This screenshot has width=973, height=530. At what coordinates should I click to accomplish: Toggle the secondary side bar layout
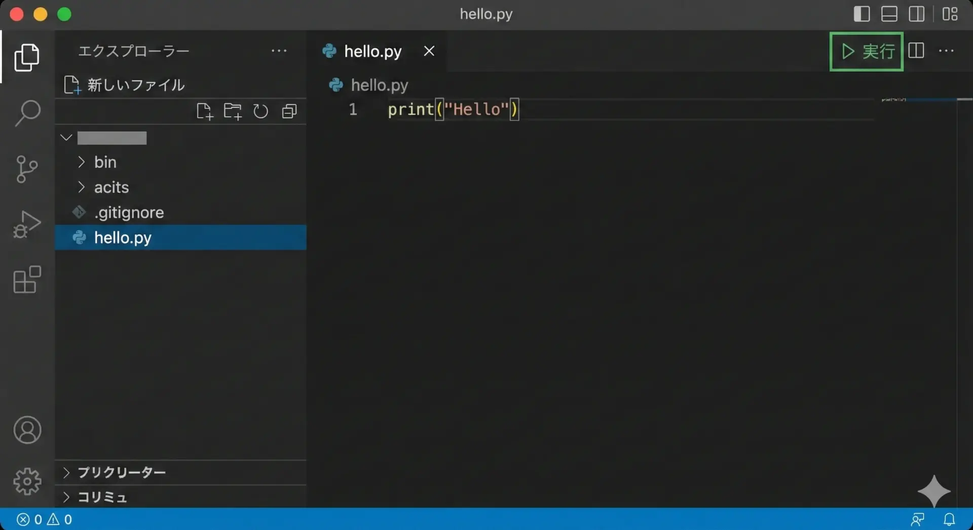(916, 14)
